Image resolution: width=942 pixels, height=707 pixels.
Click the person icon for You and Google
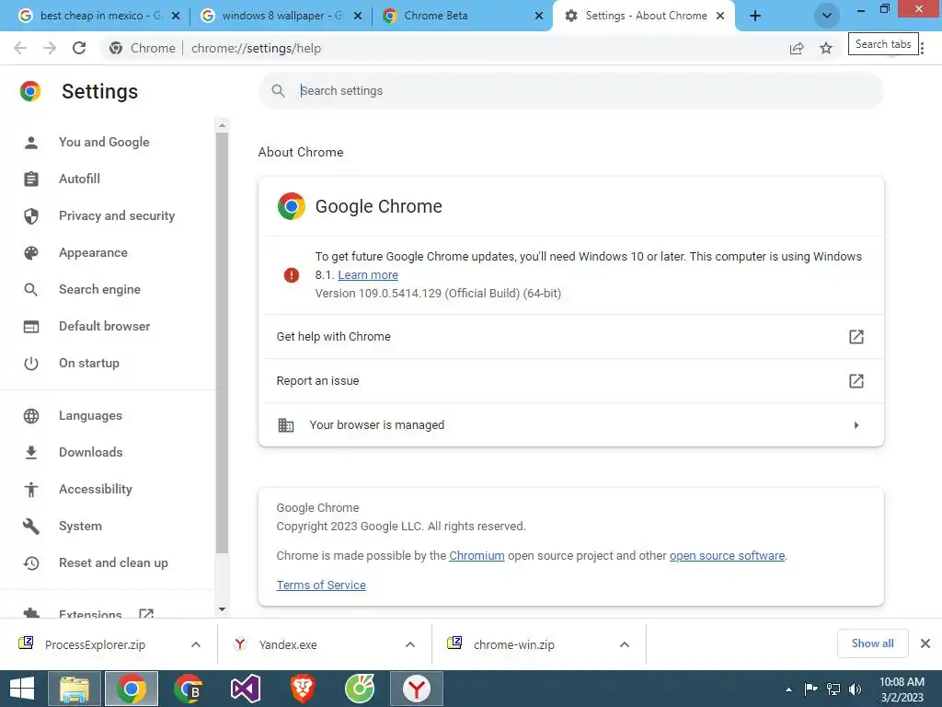[x=31, y=143]
